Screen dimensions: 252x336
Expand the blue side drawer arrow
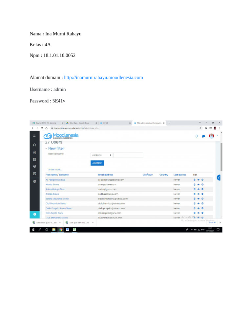pos(219,178)
